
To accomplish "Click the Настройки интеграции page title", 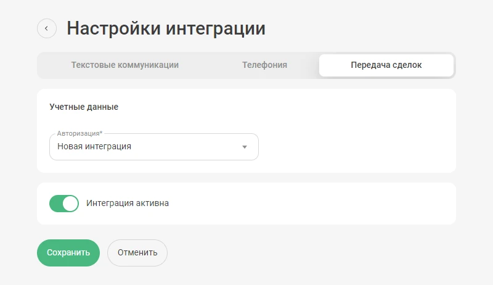I will coord(166,28).
